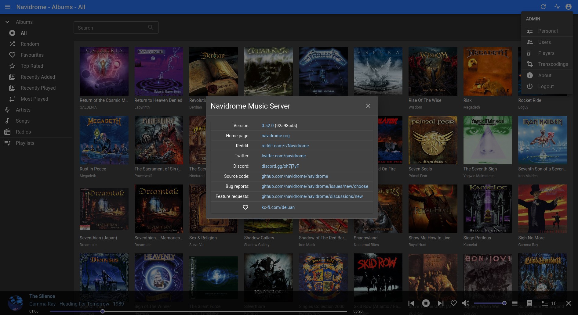Favourite the playing song heart icon
578x315 pixels.
pos(454,303)
